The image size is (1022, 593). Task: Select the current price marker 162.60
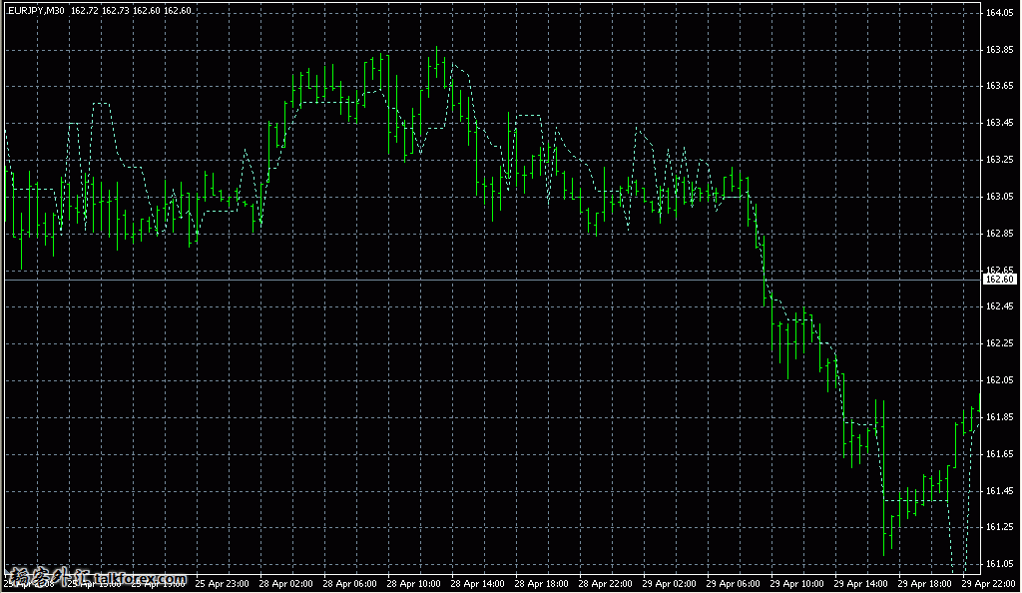pos(999,279)
